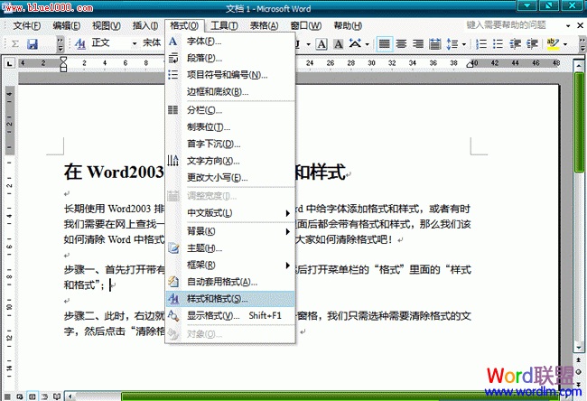Click the line spacing icon
This screenshot has height=401, width=587.
tap(452, 44)
